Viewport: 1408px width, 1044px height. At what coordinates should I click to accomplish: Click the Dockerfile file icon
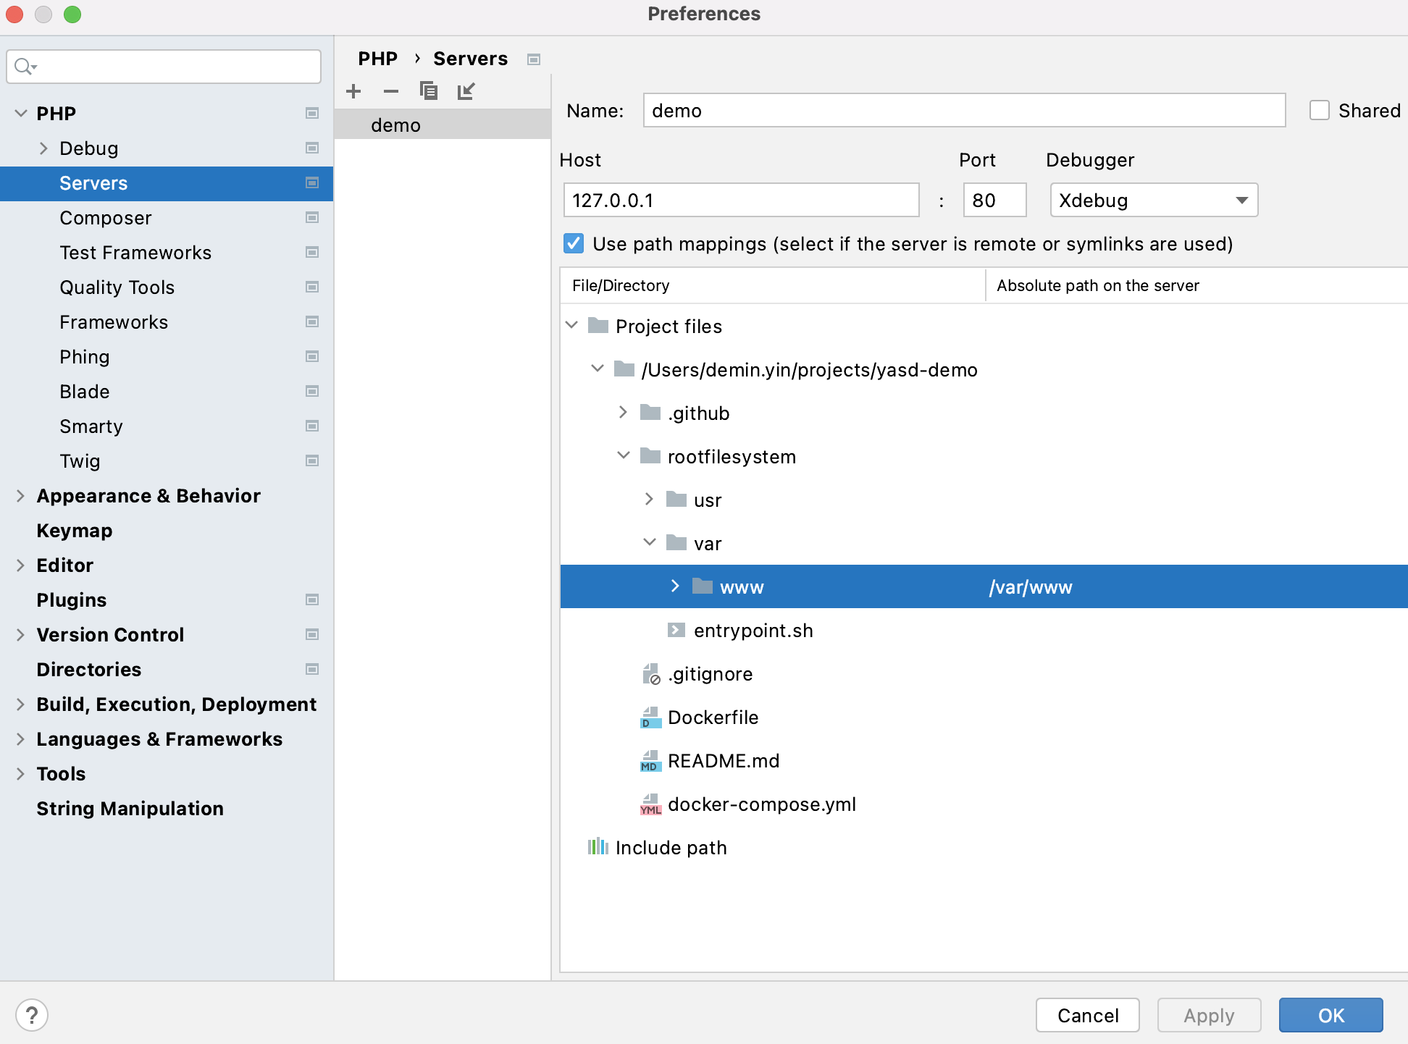(650, 717)
